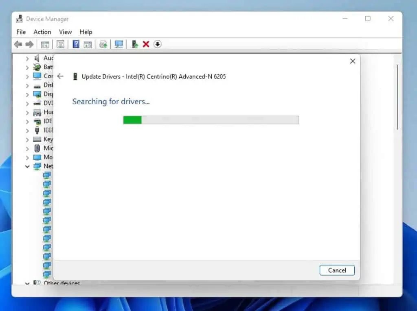
Task: Cancel the driver search
Action: tap(337, 270)
